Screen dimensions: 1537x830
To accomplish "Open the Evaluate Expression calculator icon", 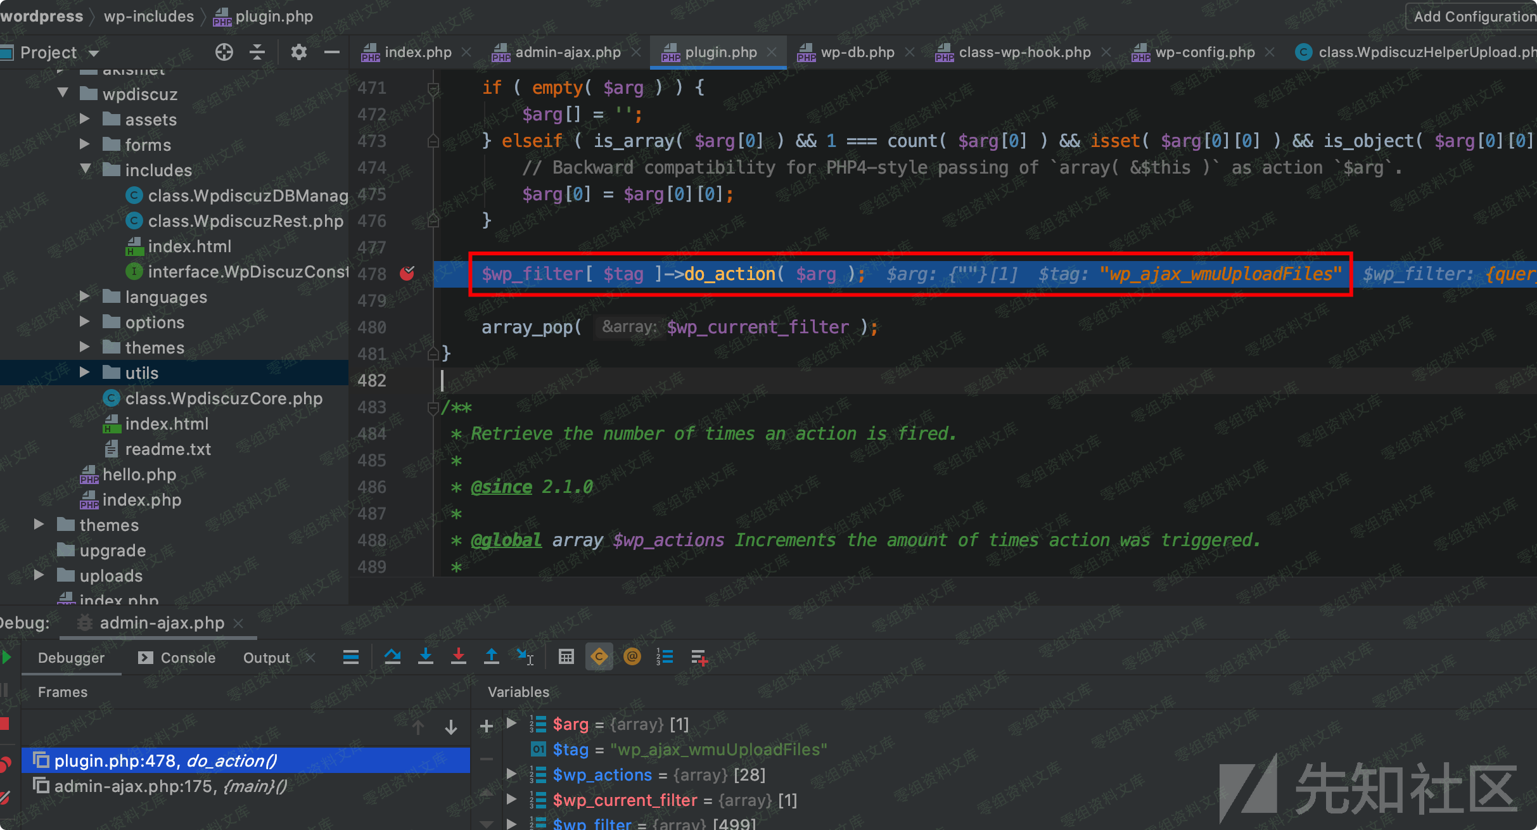I will (x=566, y=657).
